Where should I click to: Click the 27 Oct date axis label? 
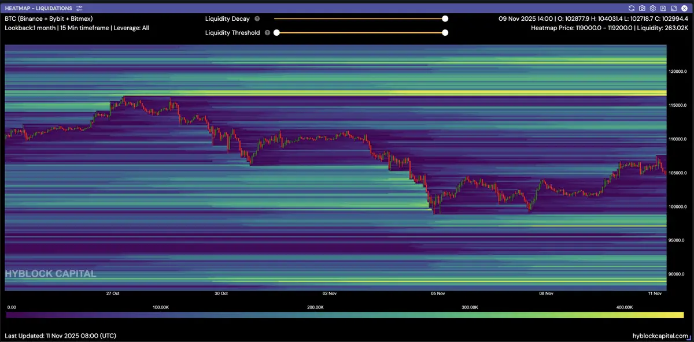(113, 293)
